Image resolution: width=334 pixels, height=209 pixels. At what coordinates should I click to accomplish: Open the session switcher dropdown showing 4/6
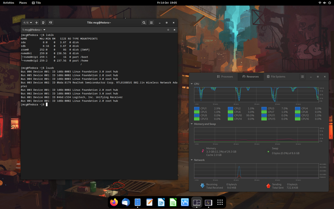click(x=27, y=22)
